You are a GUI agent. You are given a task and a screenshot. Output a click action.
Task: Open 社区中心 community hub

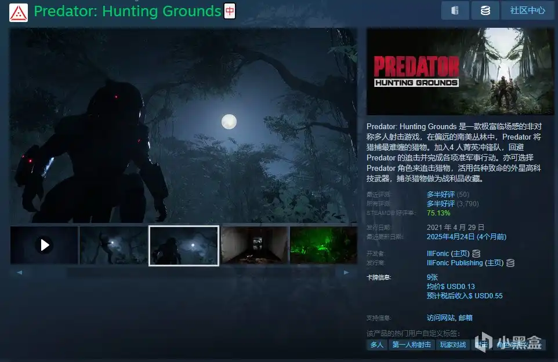pos(527,10)
